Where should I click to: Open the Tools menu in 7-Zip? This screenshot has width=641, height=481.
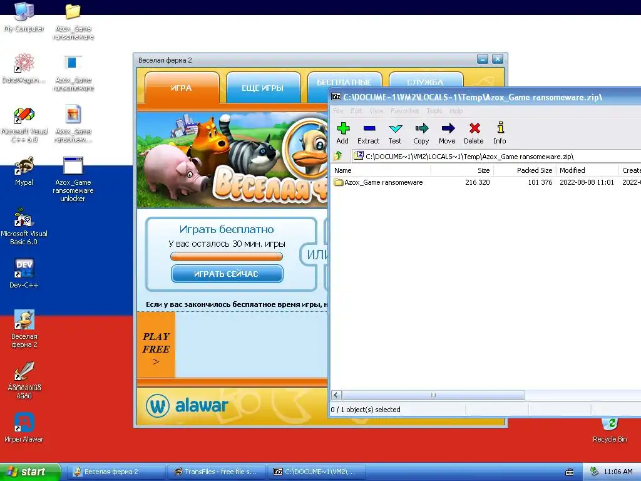pyautogui.click(x=434, y=111)
